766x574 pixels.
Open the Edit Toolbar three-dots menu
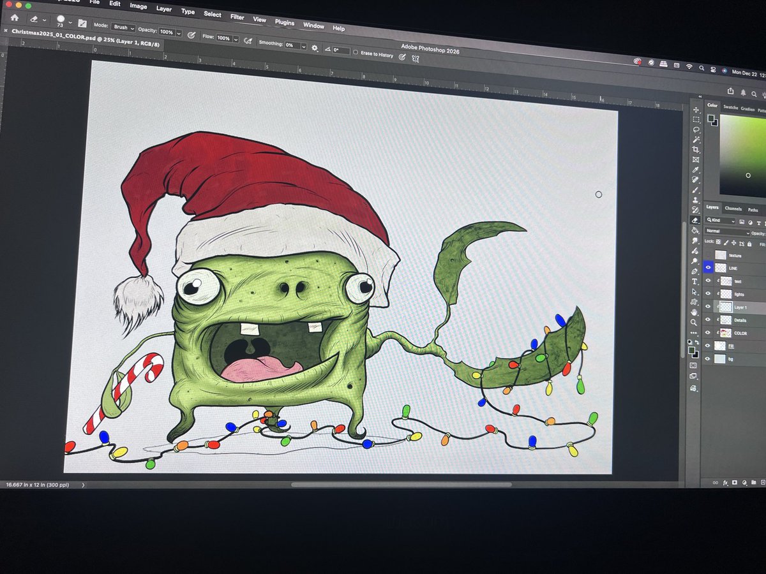tap(694, 333)
